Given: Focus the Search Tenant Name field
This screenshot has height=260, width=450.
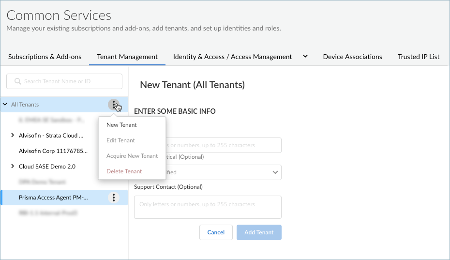Looking at the screenshot, I should pos(68,81).
